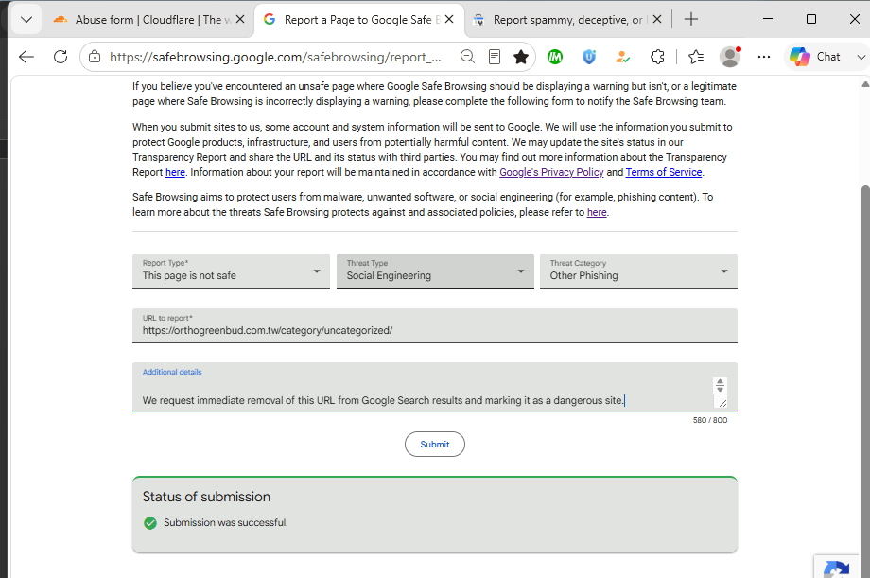Image resolution: width=870 pixels, height=578 pixels.
Task: Submit the Safe Browsing report
Action: (435, 445)
